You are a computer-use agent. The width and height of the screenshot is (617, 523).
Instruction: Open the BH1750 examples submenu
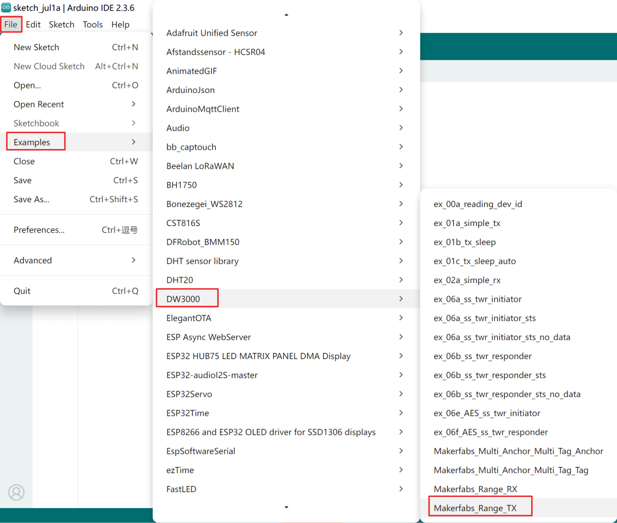(286, 185)
